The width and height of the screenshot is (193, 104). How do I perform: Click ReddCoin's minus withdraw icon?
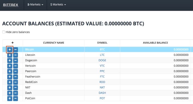pyautogui.click(x=16, y=82)
